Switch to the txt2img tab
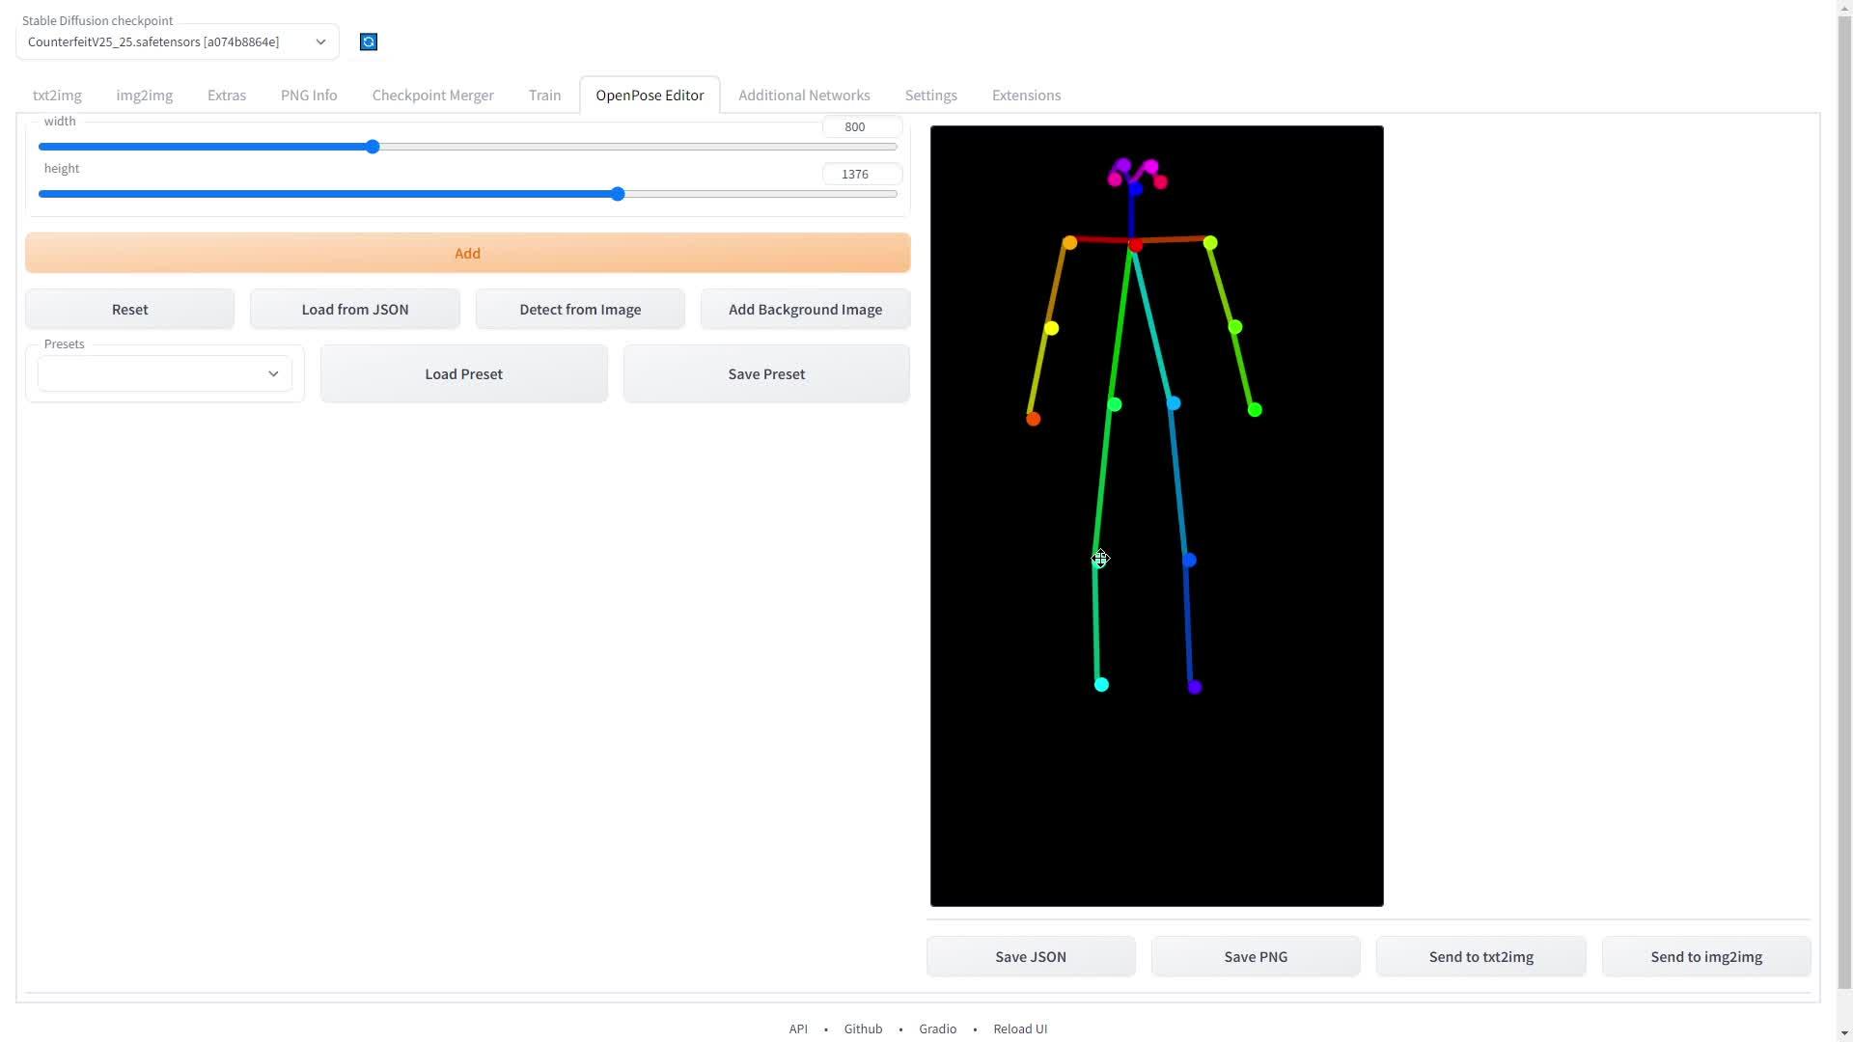 [x=57, y=95]
